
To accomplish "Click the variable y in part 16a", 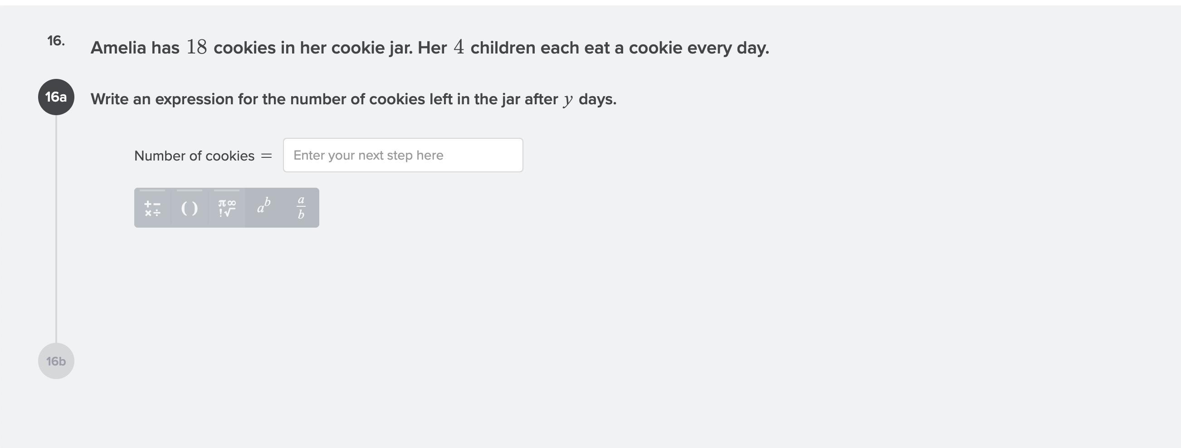I will click(568, 99).
